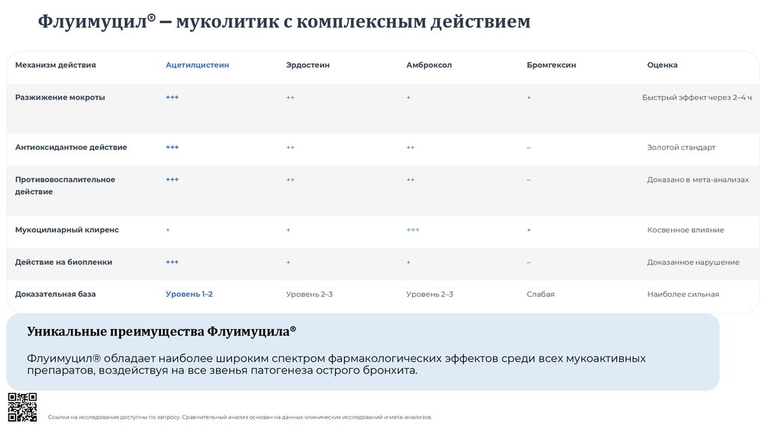Click Бромгексин '–' in Действие на биопленки row
The height and width of the screenshot is (429, 766).
click(x=529, y=262)
